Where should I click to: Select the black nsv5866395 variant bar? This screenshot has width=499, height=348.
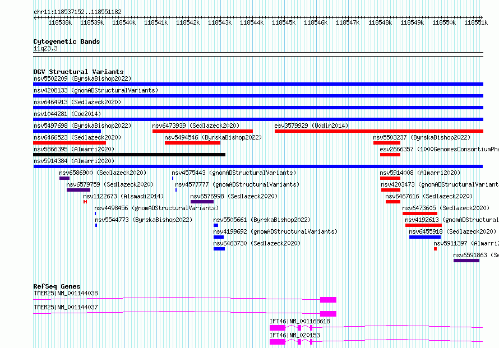[129, 155]
